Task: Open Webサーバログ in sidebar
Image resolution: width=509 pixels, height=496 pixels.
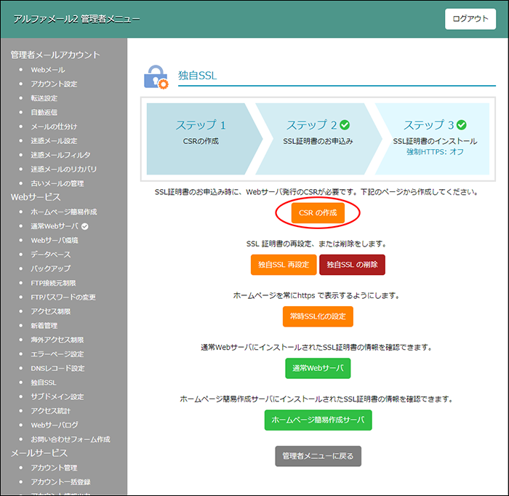Action: [x=55, y=425]
